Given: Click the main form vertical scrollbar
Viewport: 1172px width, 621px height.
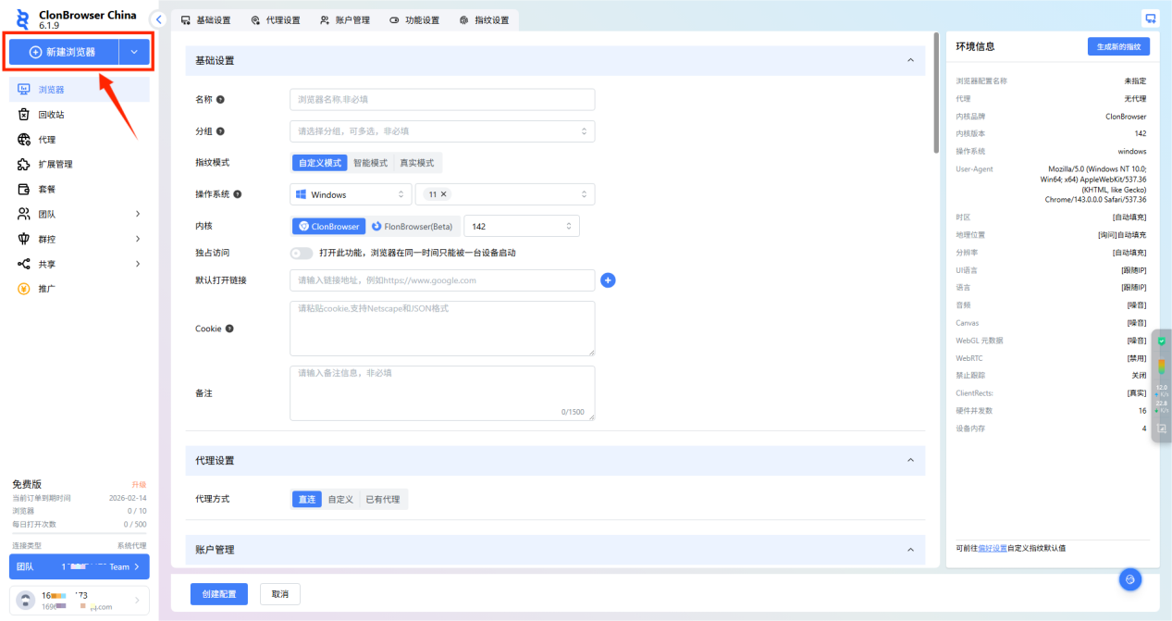Looking at the screenshot, I should click(x=936, y=93).
